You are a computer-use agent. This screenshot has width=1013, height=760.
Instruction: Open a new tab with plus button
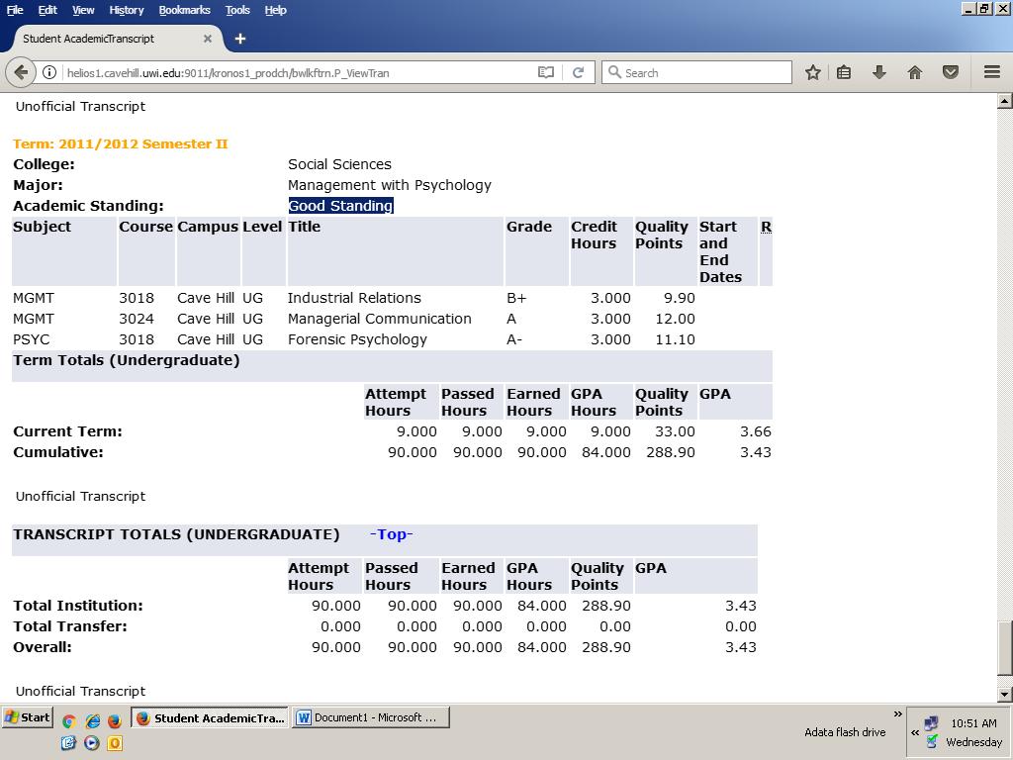pos(239,39)
